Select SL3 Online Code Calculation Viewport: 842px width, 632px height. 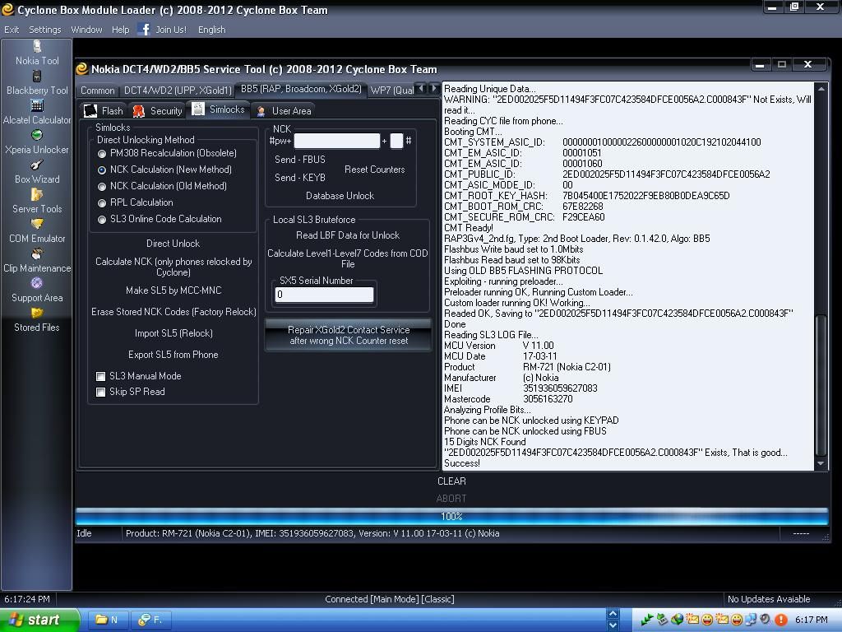click(x=101, y=219)
